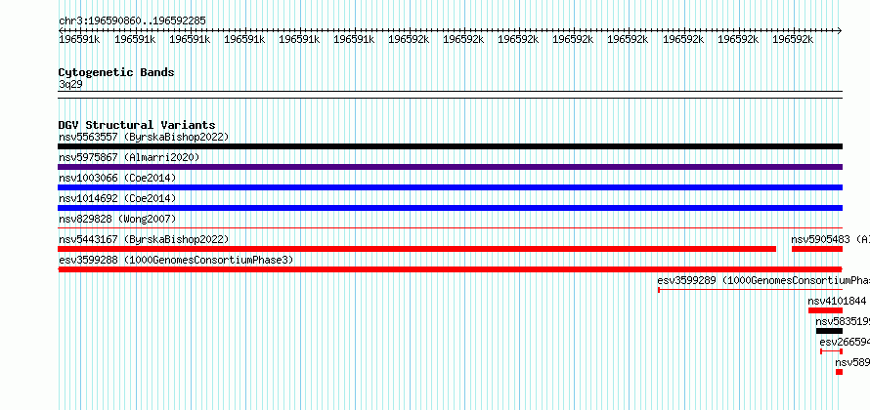Screen dimensions: 870x410
Task: Click the red esv3599288 variant bar
Action: click(450, 269)
